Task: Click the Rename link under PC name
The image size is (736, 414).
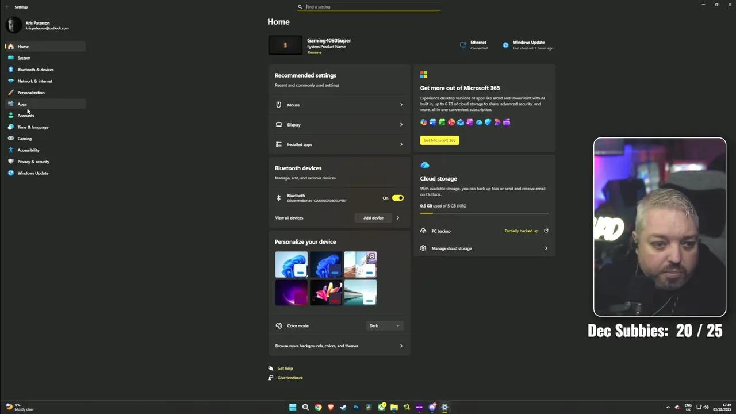Action: [x=314, y=52]
